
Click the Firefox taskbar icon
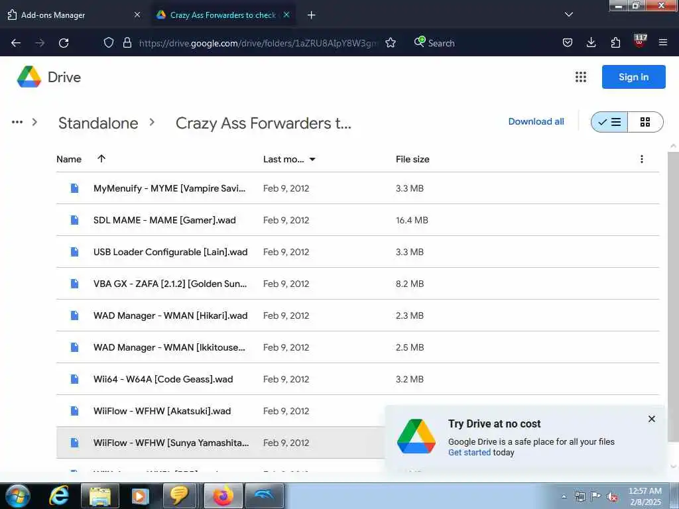[x=223, y=496]
